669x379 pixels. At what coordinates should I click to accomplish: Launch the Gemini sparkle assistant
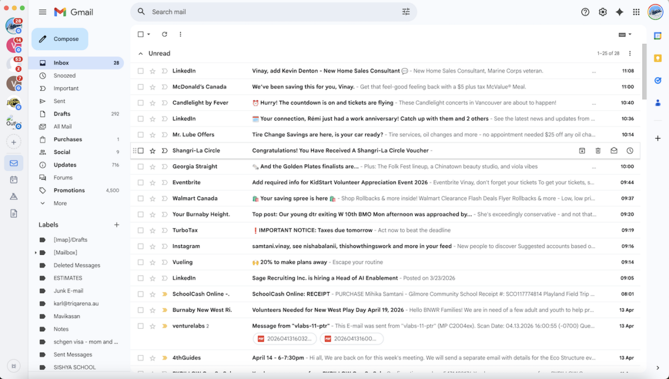click(x=619, y=12)
